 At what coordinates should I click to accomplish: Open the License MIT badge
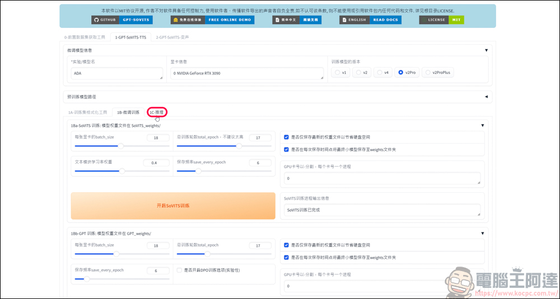click(441, 20)
